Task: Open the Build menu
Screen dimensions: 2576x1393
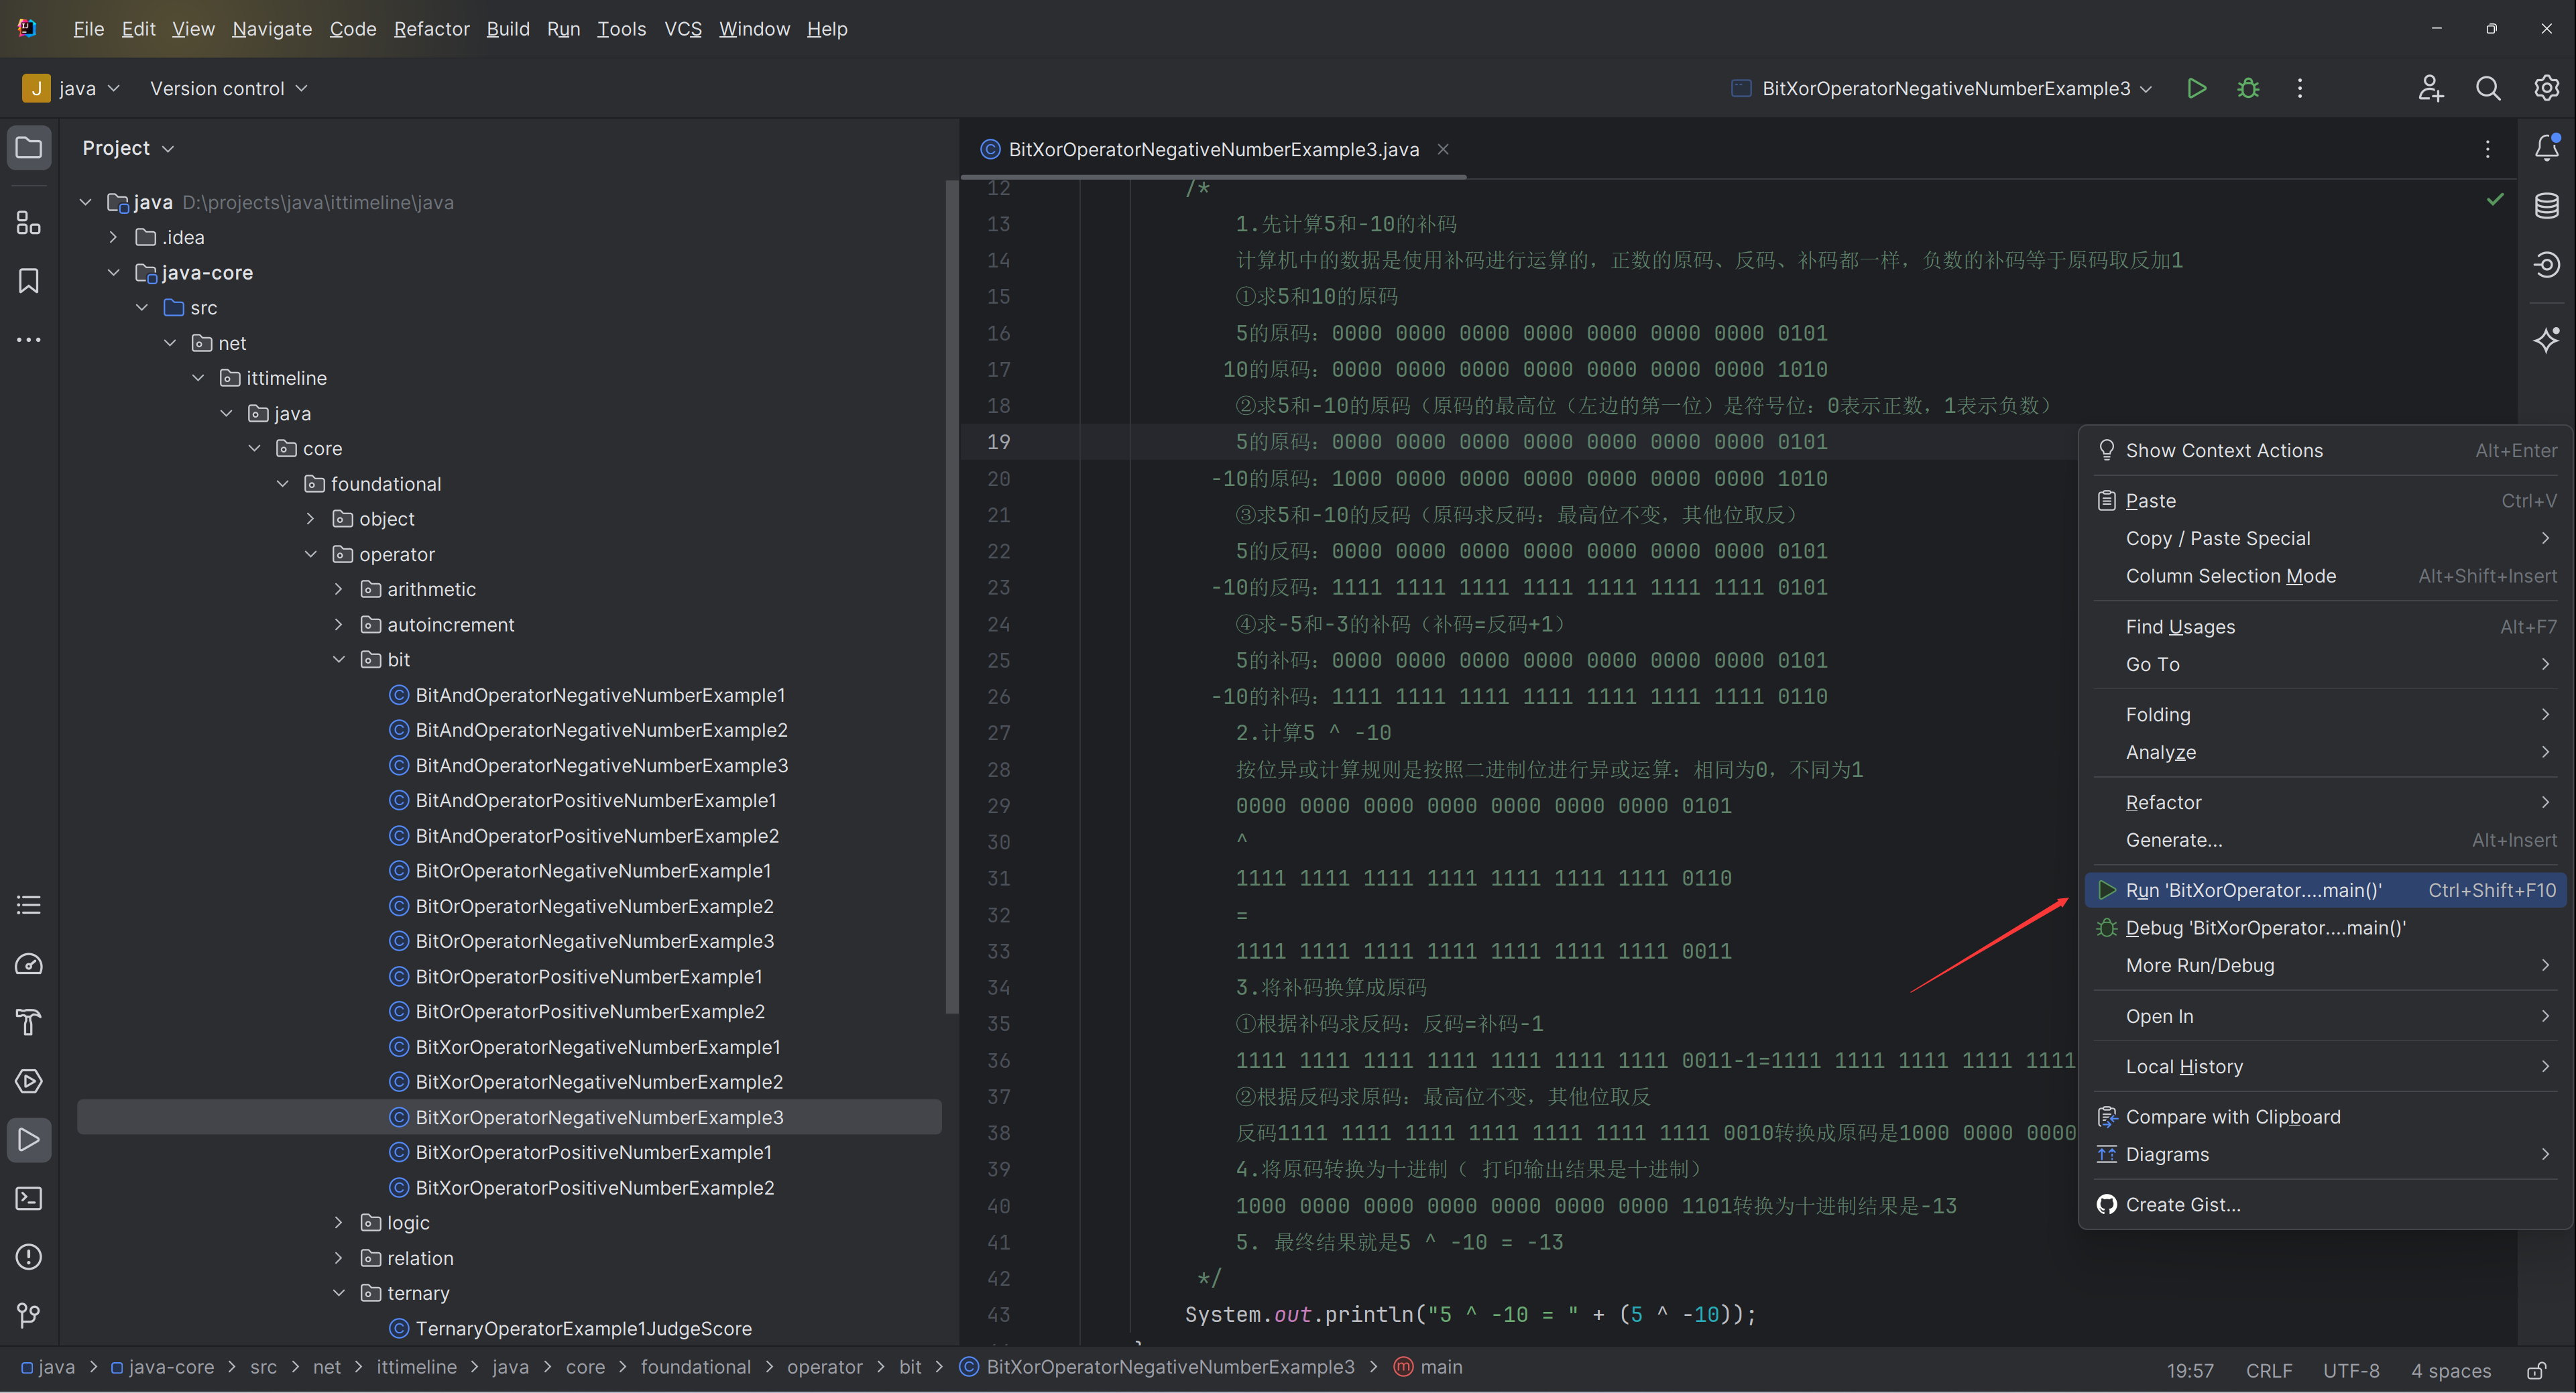Action: click(x=508, y=29)
